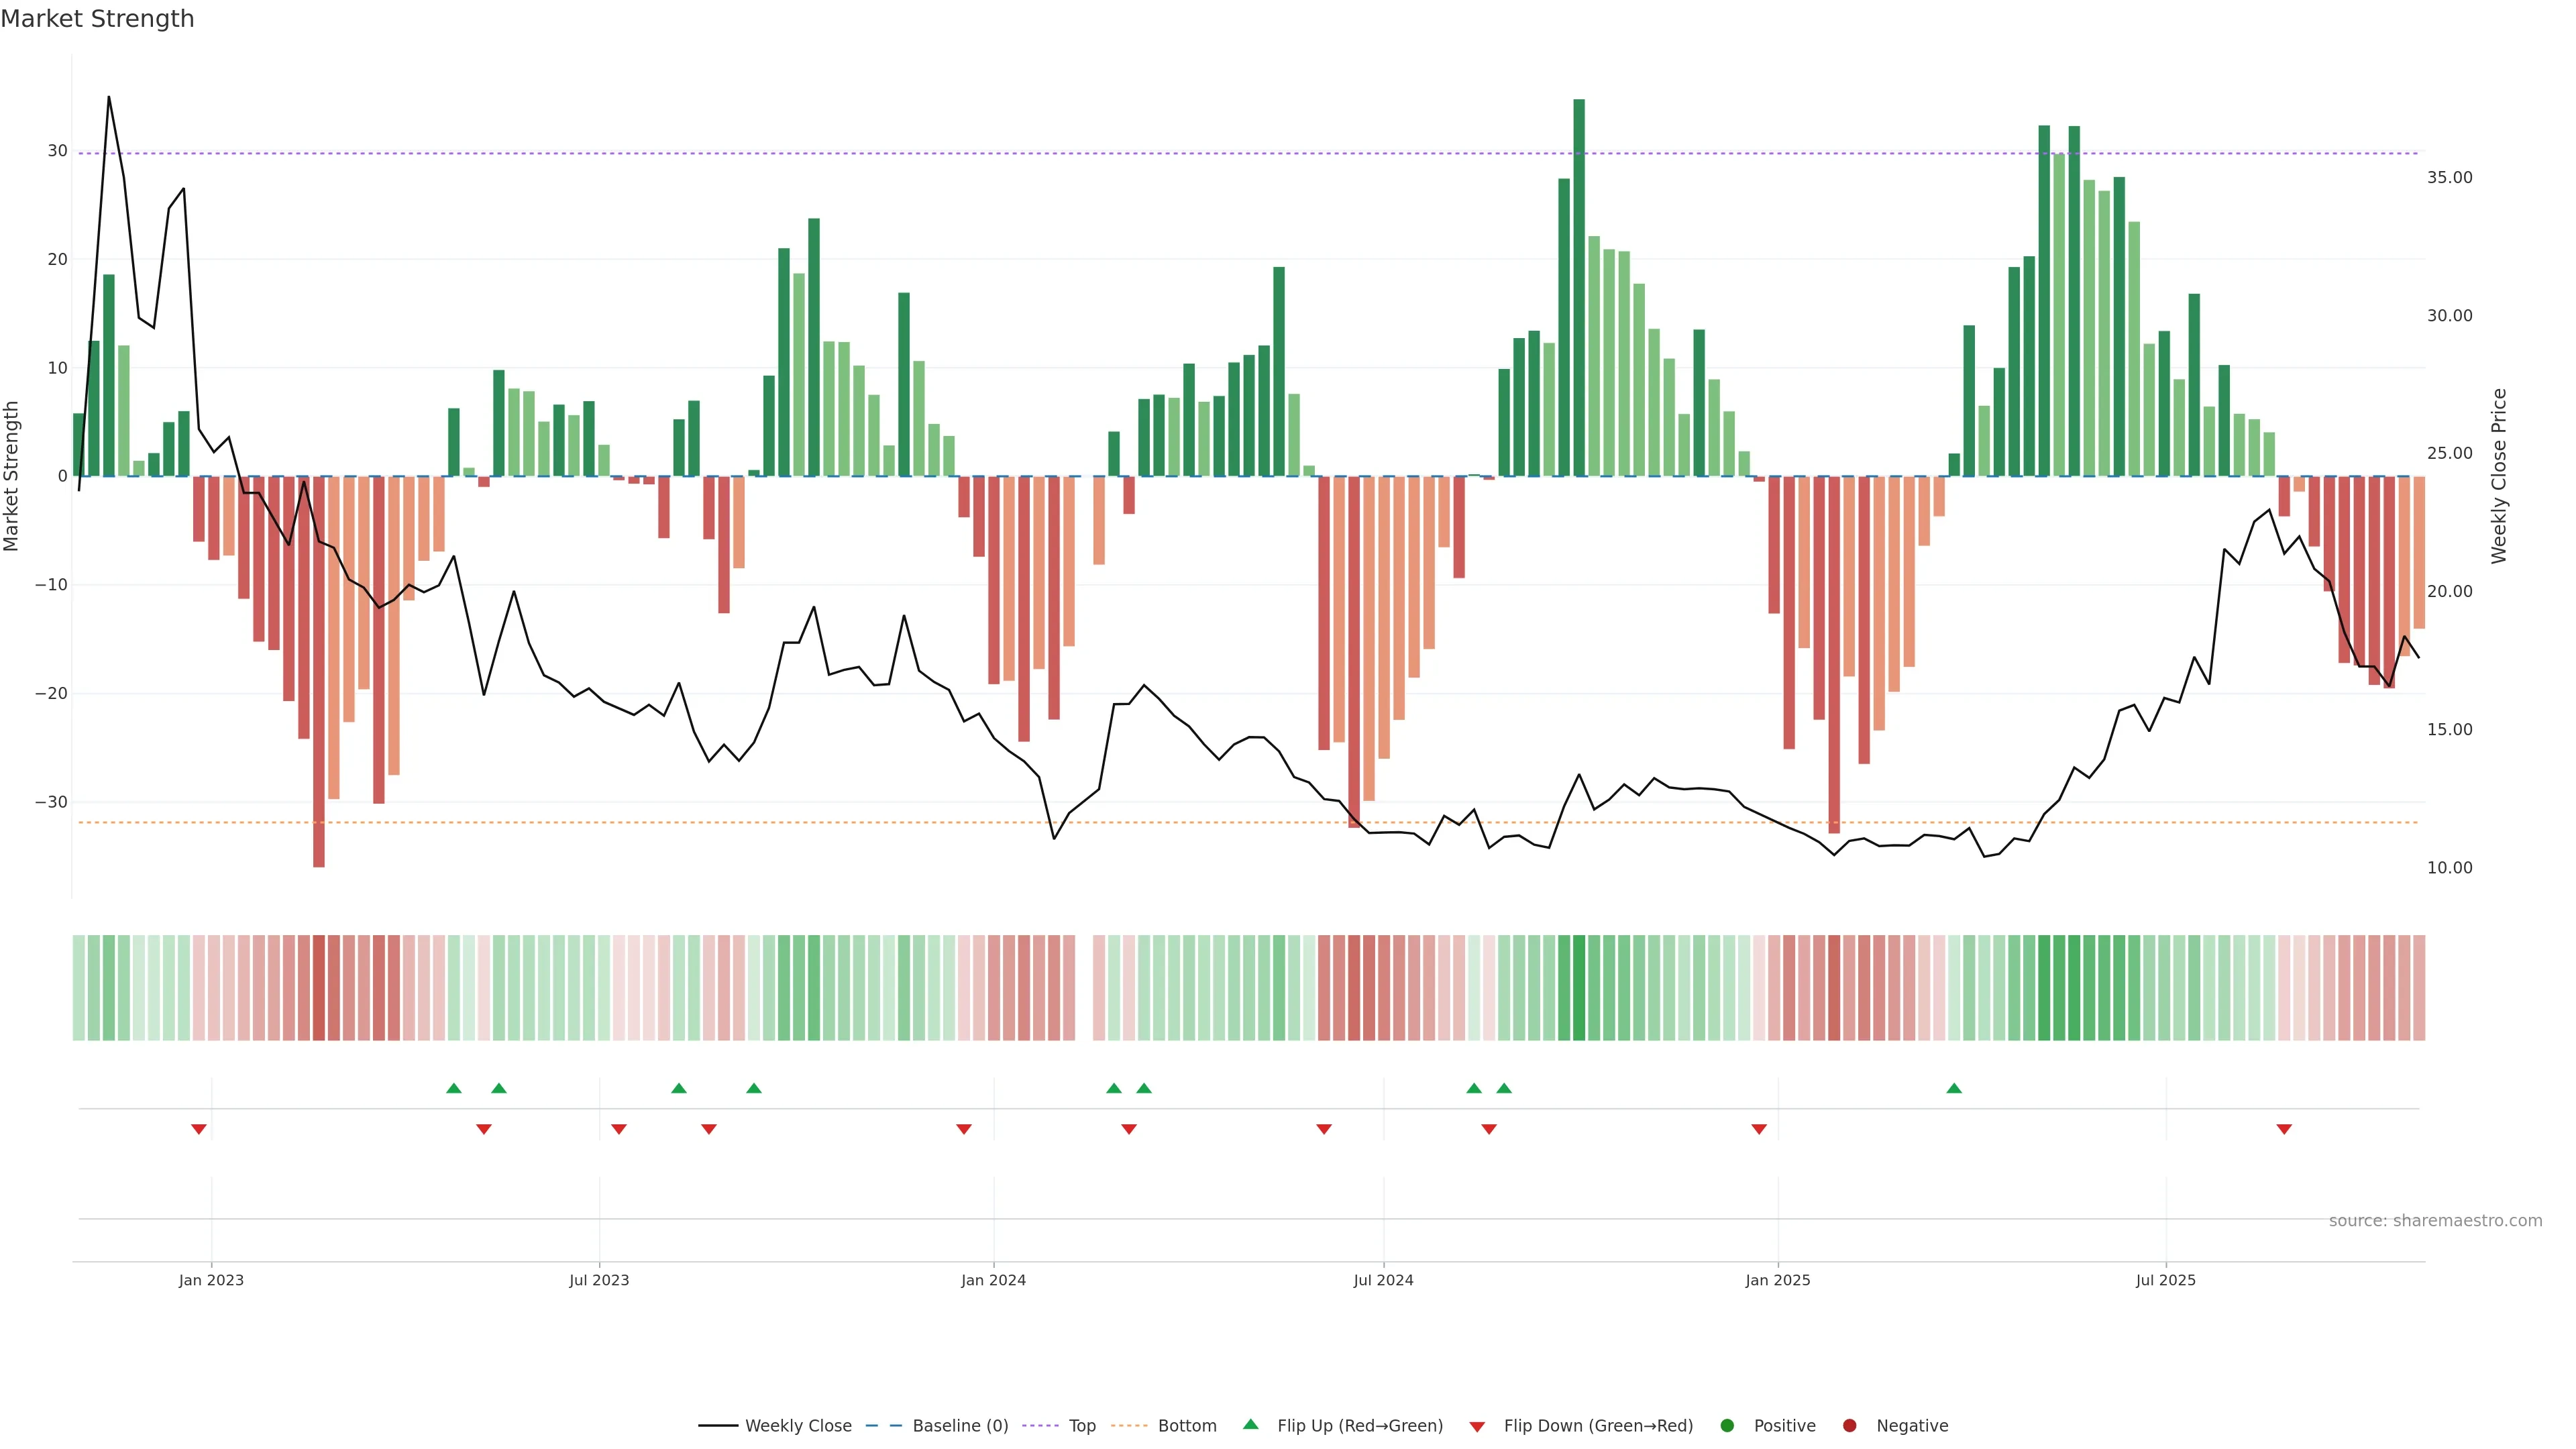The width and height of the screenshot is (2576, 1449).
Task: Click the tallest green bar near late 2024
Action: (1579, 290)
